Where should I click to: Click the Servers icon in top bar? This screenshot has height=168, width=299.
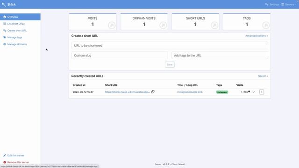click(283, 4)
